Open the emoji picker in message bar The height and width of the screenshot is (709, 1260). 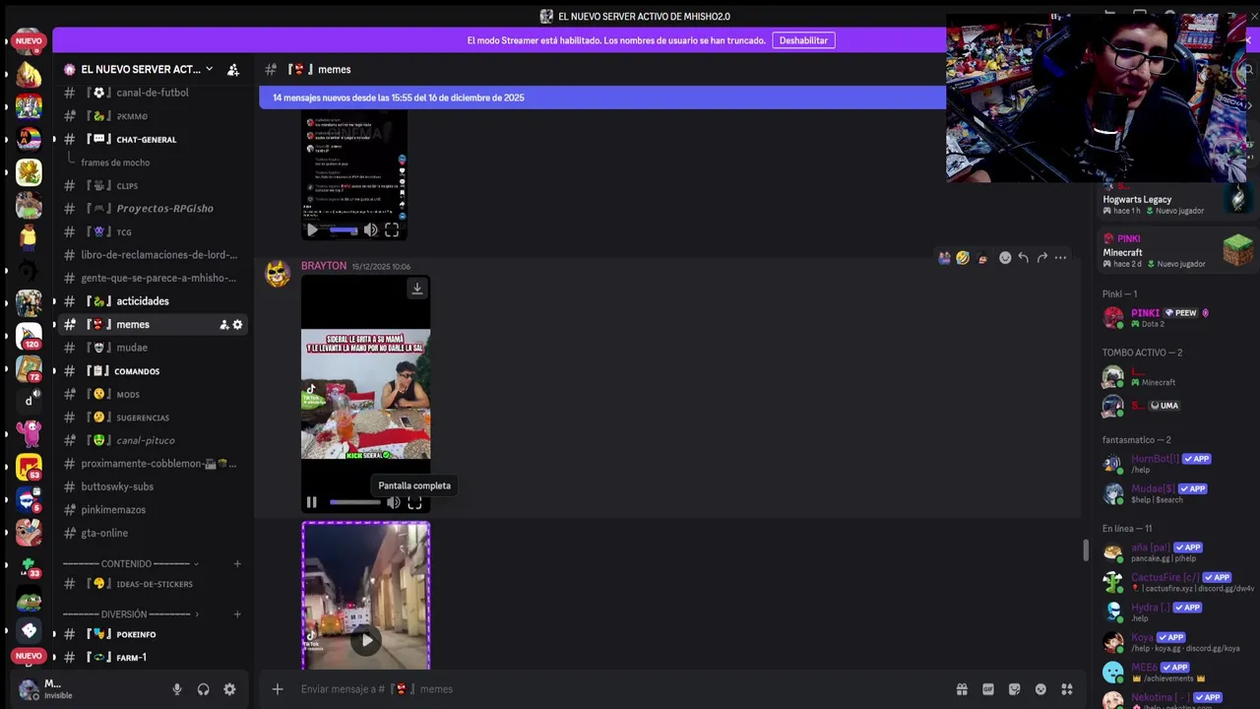click(1040, 689)
